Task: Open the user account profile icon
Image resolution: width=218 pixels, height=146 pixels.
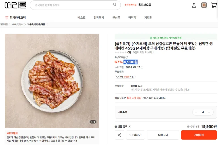Action: tap(194, 5)
